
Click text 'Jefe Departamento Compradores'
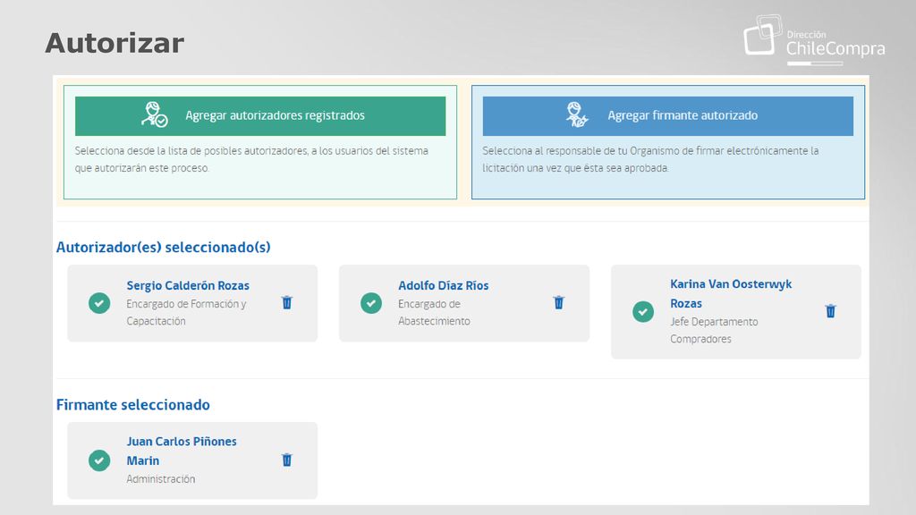point(714,330)
